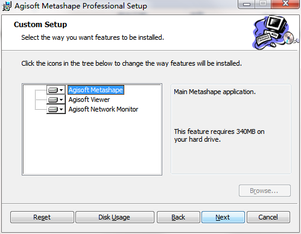Click 'This feature requires 340MB' text

[219, 135]
